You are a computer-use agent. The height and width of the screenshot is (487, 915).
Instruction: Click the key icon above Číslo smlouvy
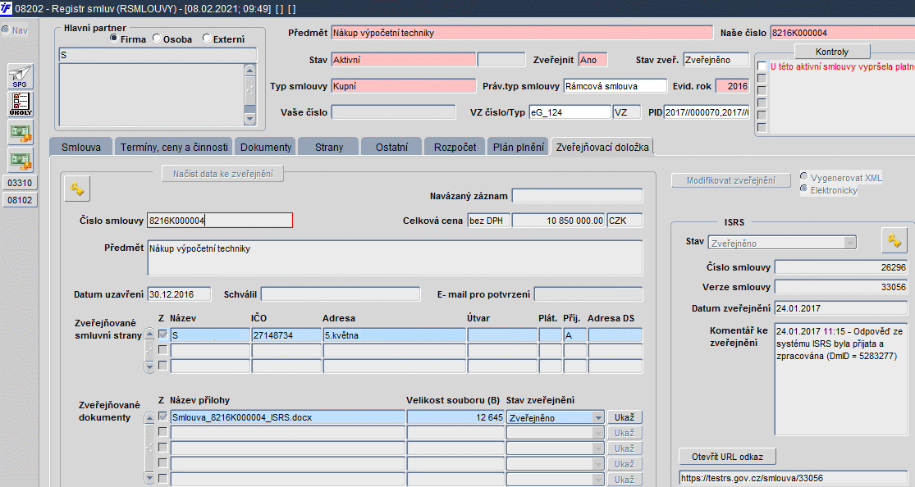[x=77, y=189]
